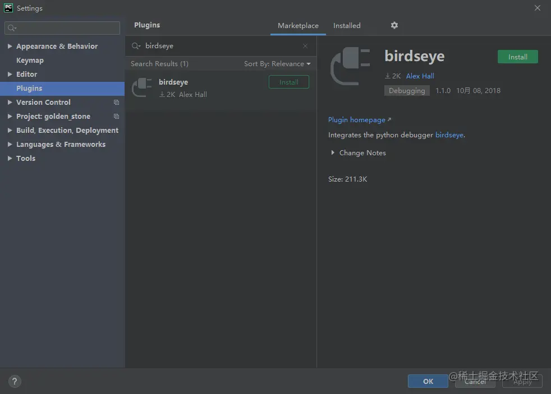The image size is (551, 394).
Task: Click green Install button in details pane
Action: [x=518, y=57]
